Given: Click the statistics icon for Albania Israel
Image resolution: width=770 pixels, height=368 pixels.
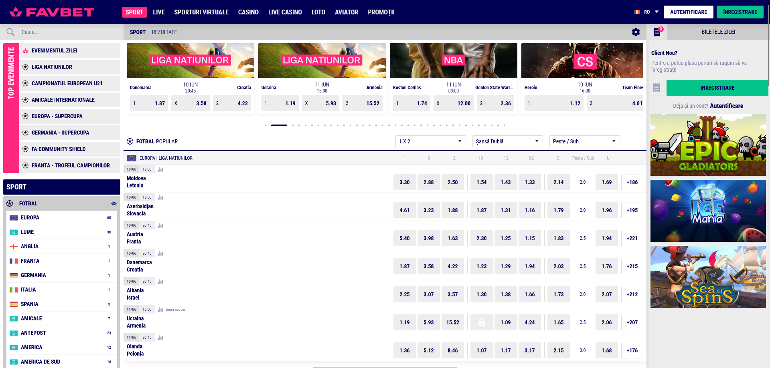Looking at the screenshot, I should [160, 282].
